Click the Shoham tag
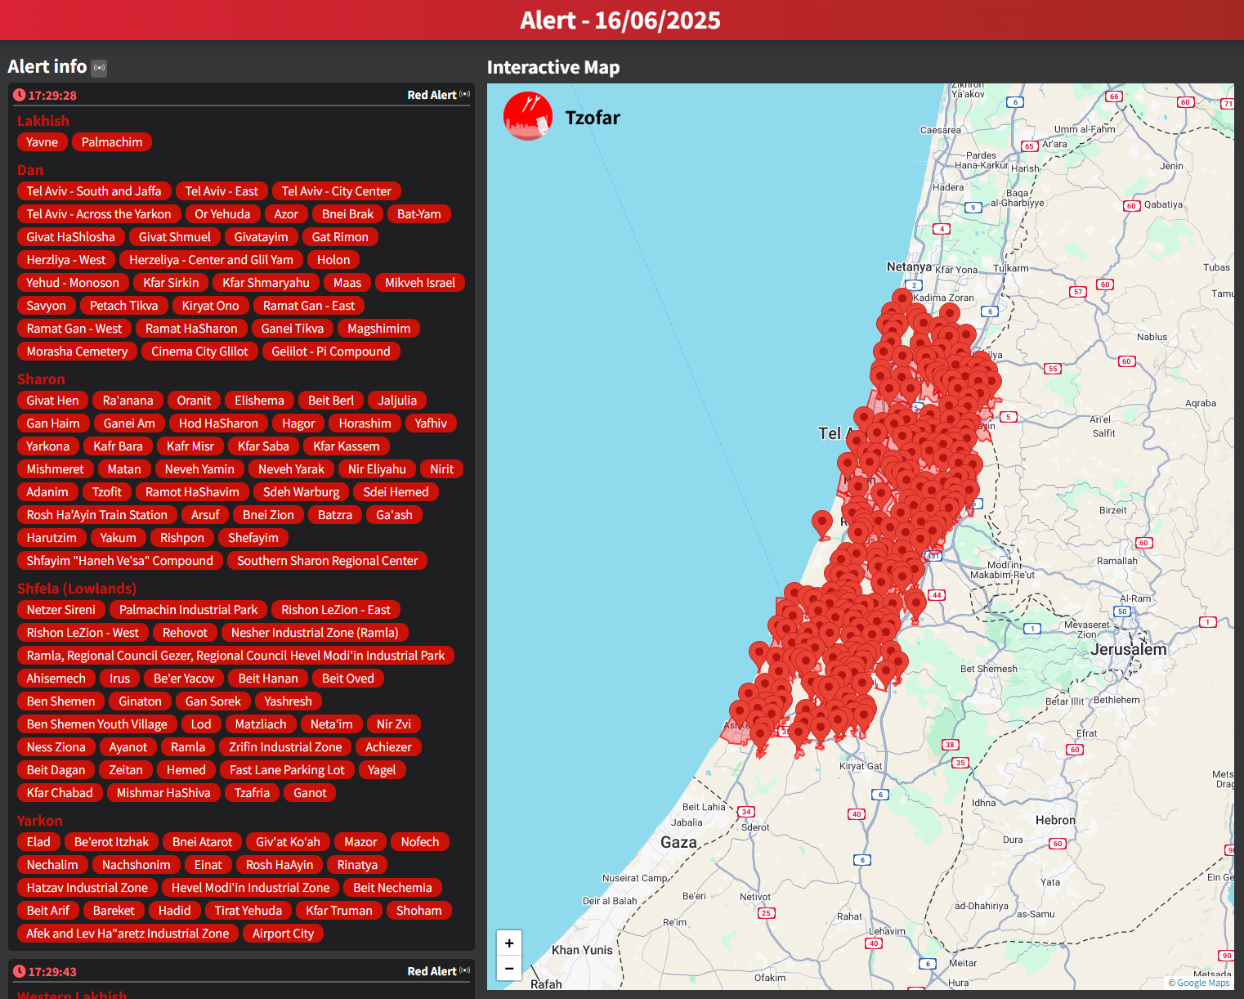 coord(419,911)
